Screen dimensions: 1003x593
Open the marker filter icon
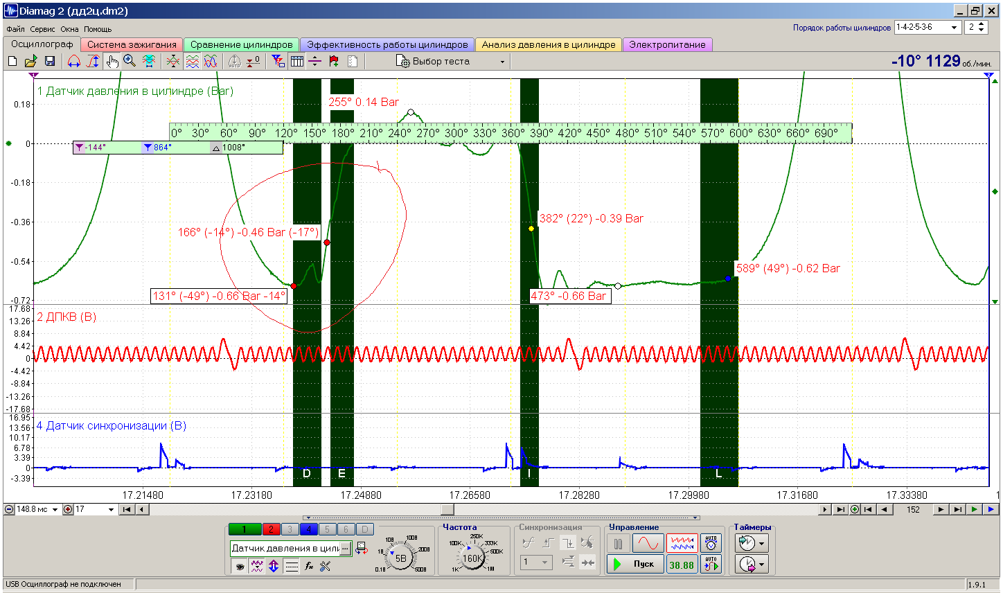[x=278, y=62]
